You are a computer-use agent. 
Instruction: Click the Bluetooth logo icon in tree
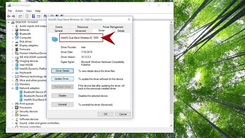(17, 34)
